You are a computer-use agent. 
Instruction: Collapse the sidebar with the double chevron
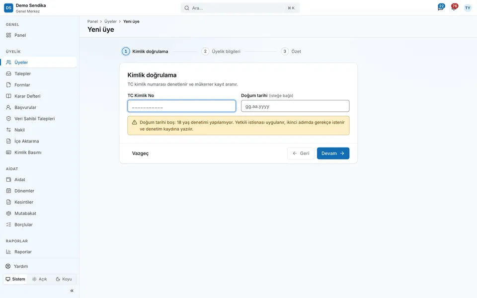[x=72, y=291]
